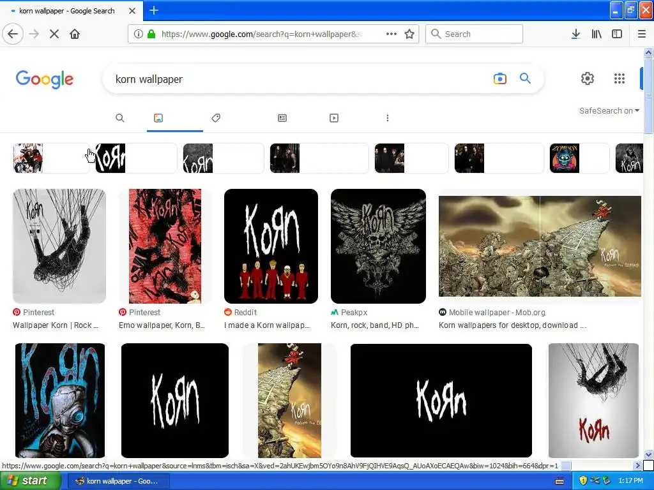This screenshot has width=654, height=490.
Task: Open the Emo wallpaper, Korn link
Action: [162, 325]
